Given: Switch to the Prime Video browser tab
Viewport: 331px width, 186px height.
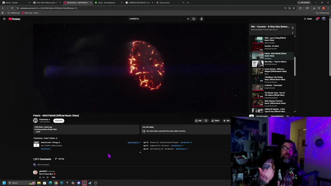Looking at the screenshot, I should tap(47, 3).
